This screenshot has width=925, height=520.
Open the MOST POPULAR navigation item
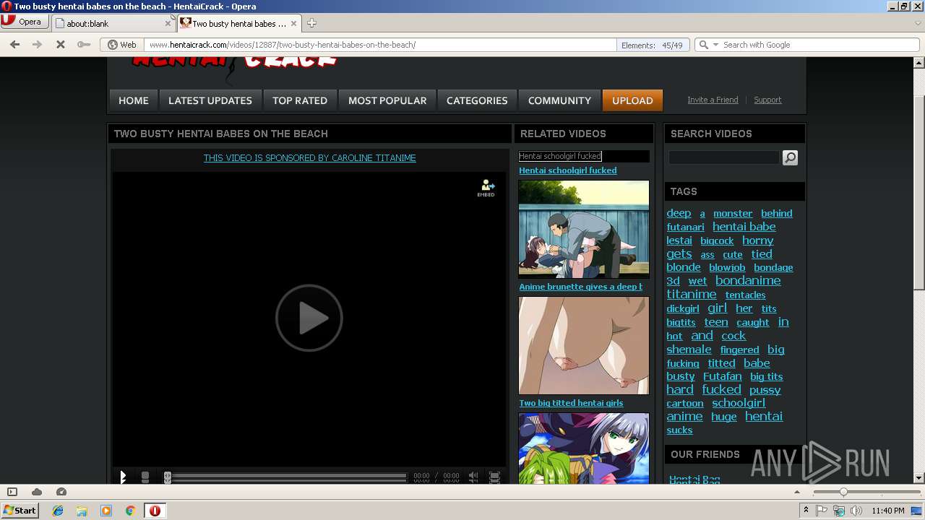(x=387, y=100)
